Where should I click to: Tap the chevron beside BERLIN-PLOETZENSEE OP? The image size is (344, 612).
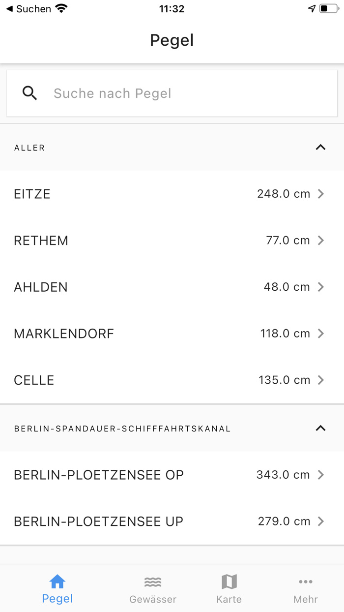321,475
